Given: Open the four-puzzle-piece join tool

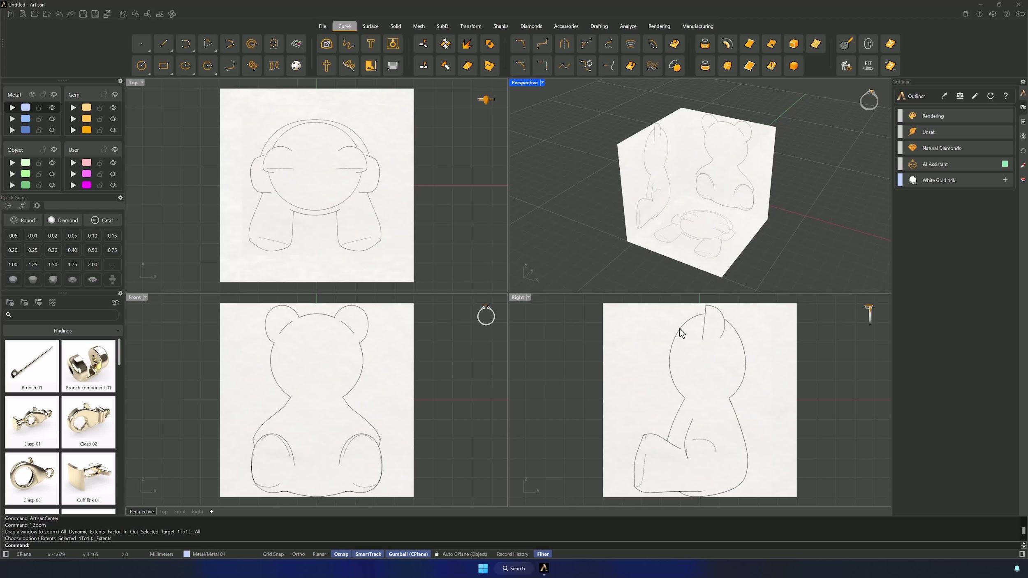Looking at the screenshot, I should pos(445,44).
